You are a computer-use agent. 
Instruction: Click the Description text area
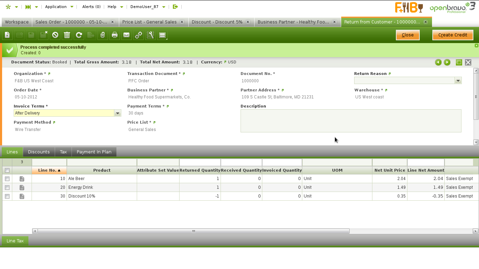point(351,121)
